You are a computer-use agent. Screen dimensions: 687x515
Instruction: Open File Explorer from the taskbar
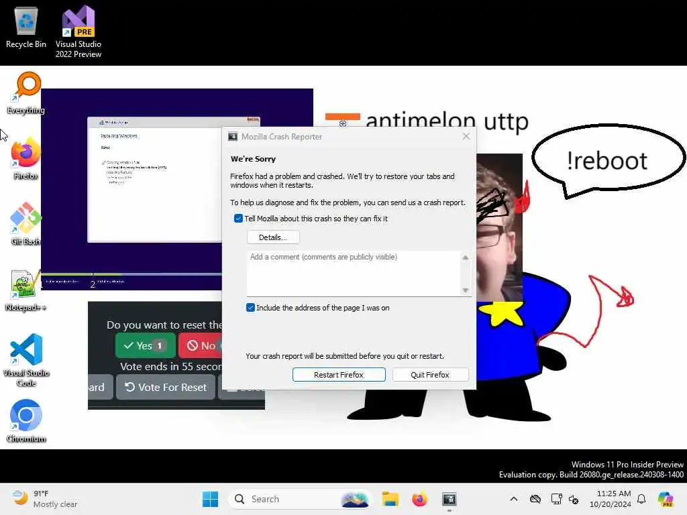390,499
